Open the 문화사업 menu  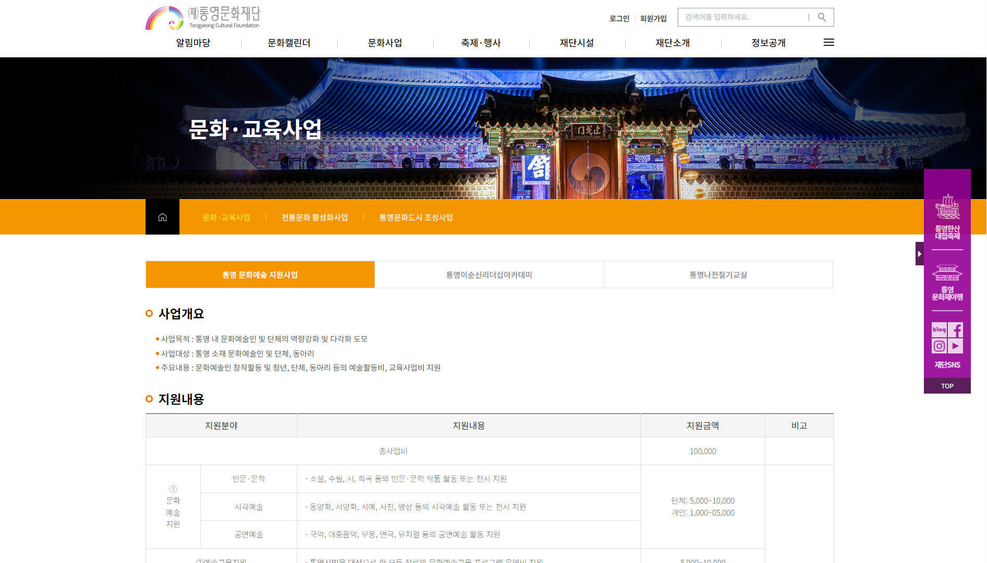[385, 43]
